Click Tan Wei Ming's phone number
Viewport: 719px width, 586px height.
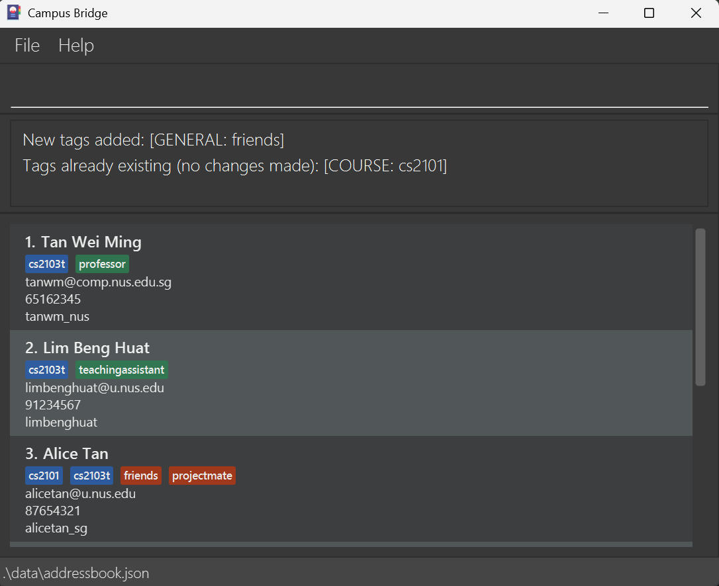[x=52, y=299]
